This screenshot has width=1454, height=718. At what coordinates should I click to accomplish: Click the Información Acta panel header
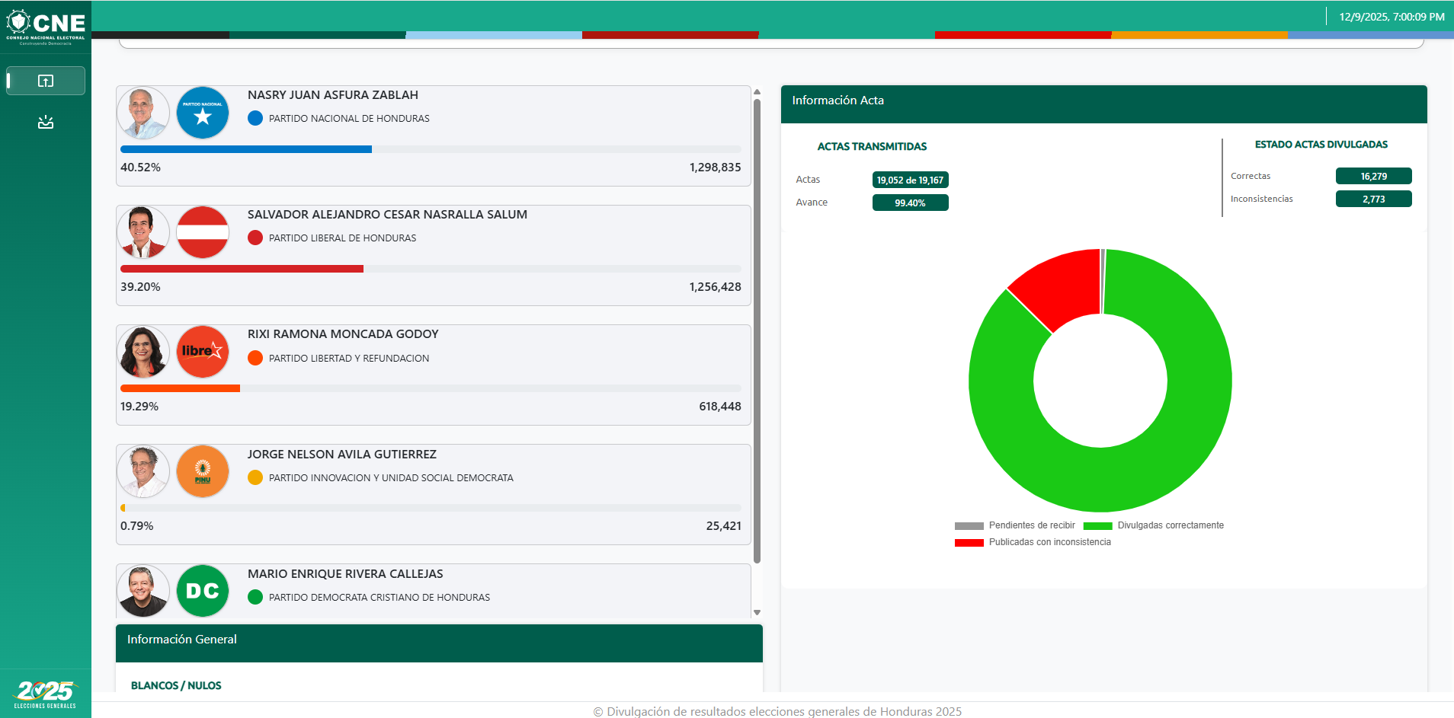(x=1103, y=104)
